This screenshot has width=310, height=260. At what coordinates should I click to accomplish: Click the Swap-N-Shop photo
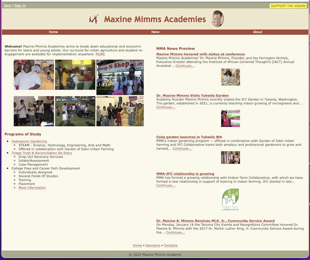point(120,77)
